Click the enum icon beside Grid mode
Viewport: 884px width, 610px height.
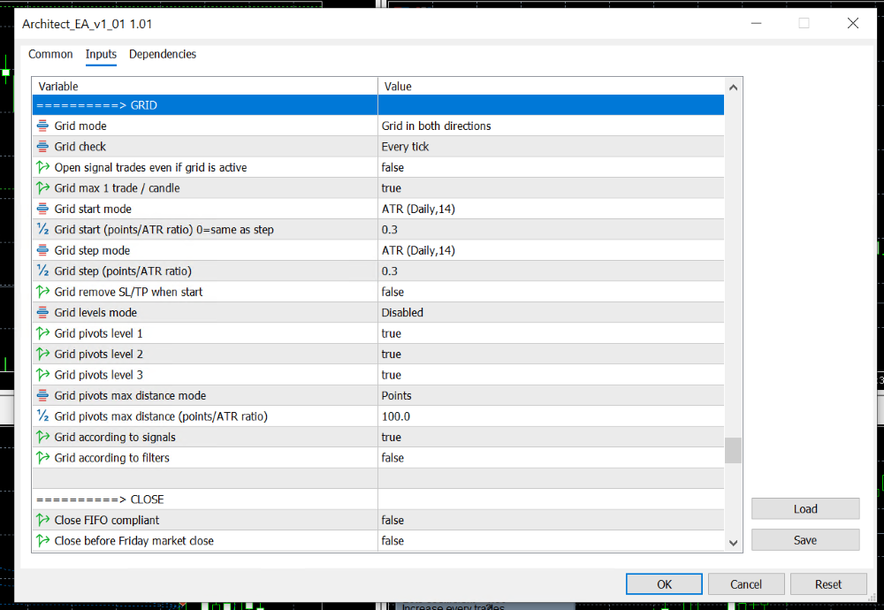(x=42, y=126)
